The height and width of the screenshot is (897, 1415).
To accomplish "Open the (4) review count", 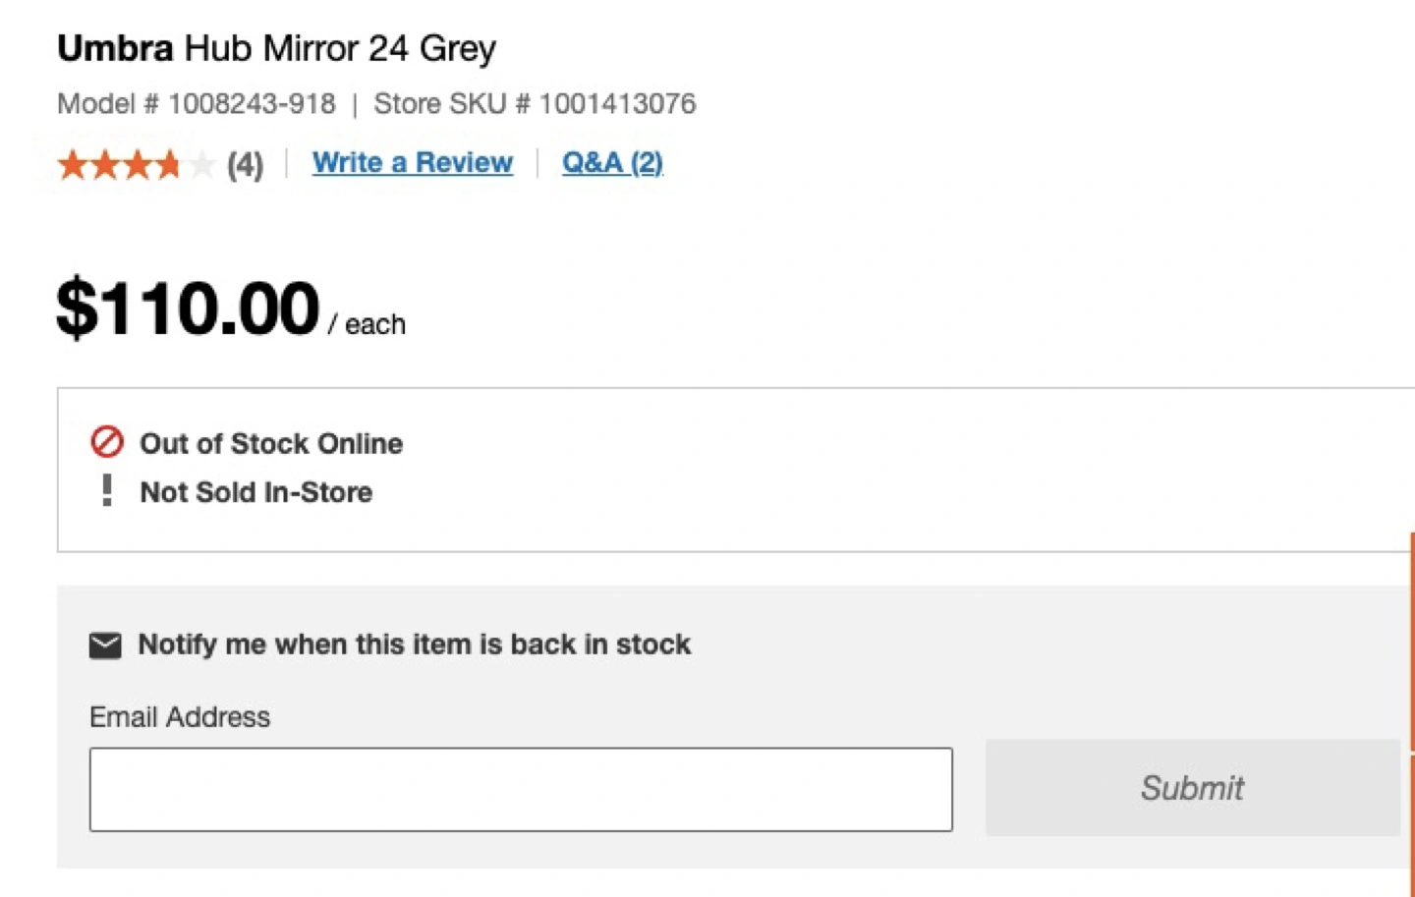I will point(245,164).
